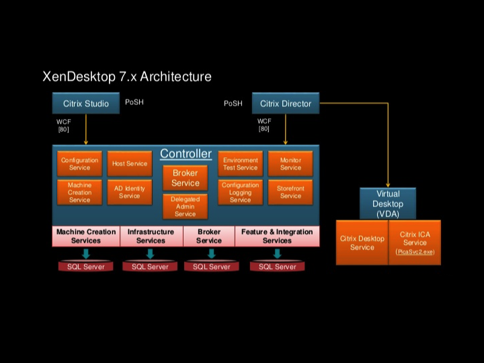This screenshot has height=363, width=484.
Task: Click the Machine Creation Service orange block
Action: (x=79, y=192)
